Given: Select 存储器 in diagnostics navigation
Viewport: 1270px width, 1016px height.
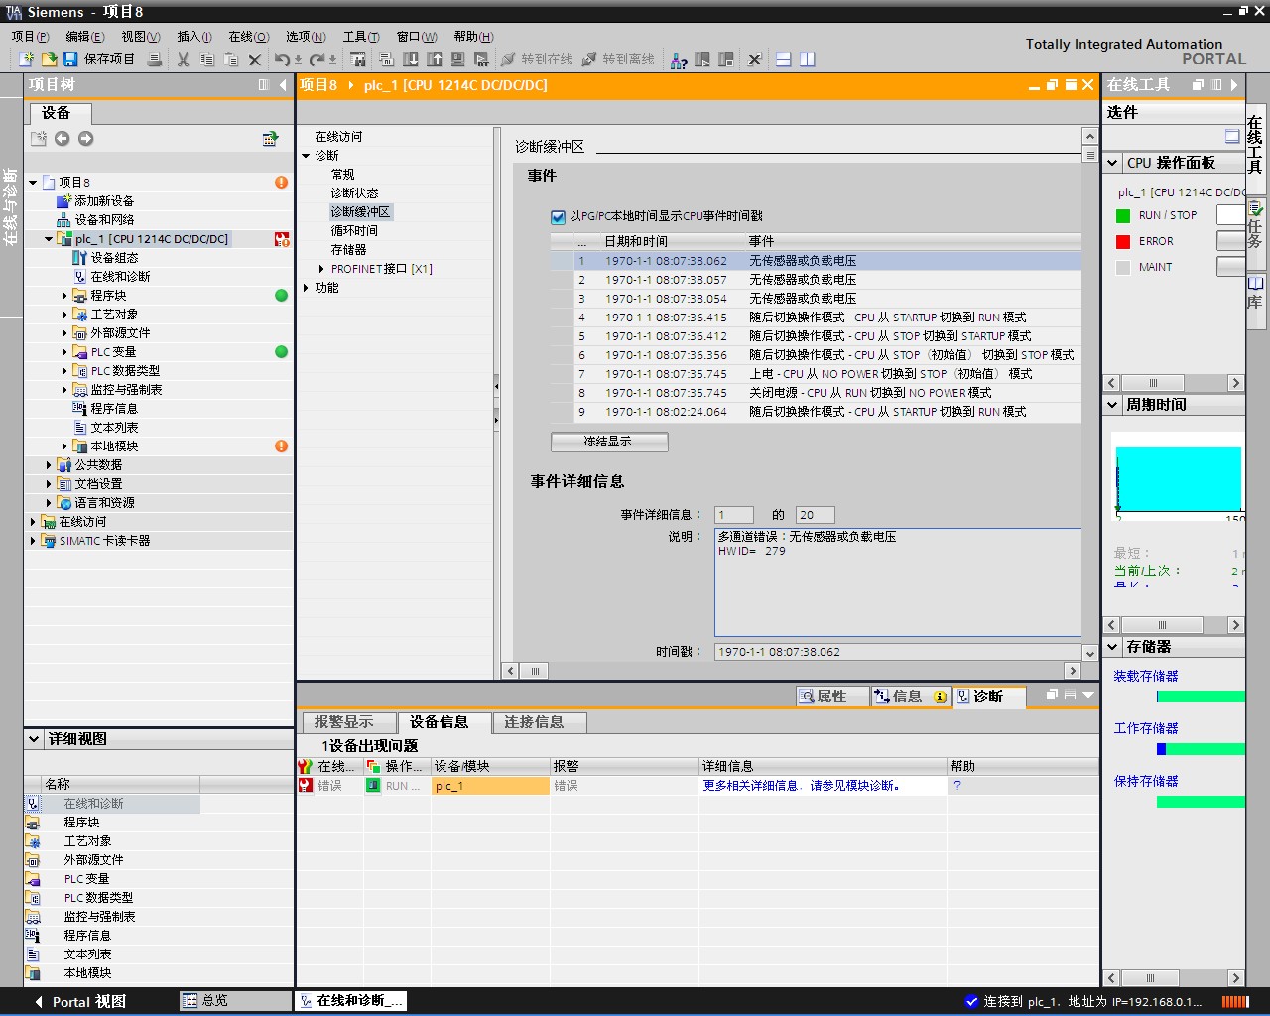Looking at the screenshot, I should tap(348, 250).
